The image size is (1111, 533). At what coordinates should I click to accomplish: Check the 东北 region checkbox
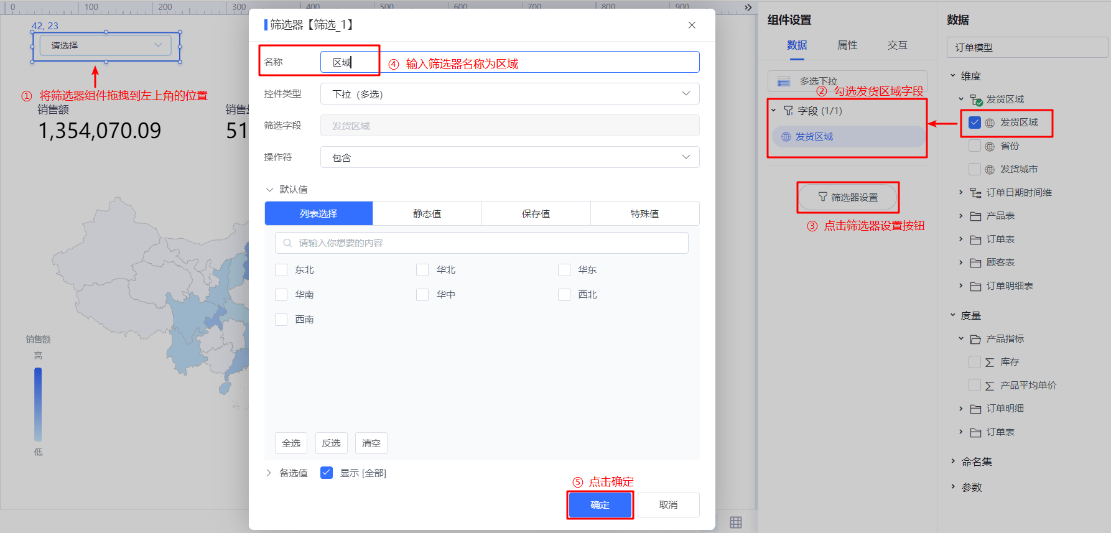[281, 270]
